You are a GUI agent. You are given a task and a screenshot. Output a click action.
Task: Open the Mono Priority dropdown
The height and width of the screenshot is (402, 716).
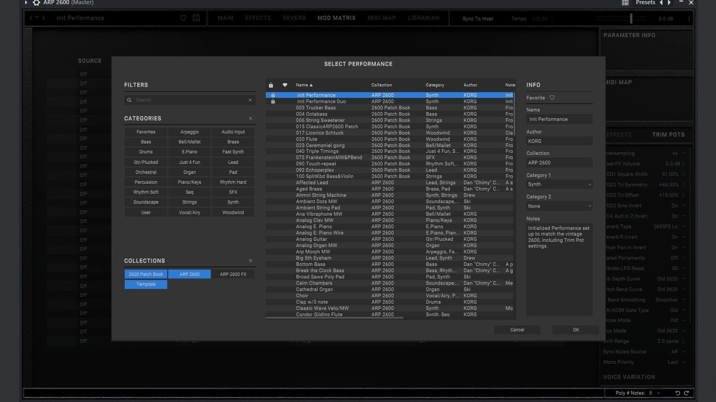(x=677, y=362)
